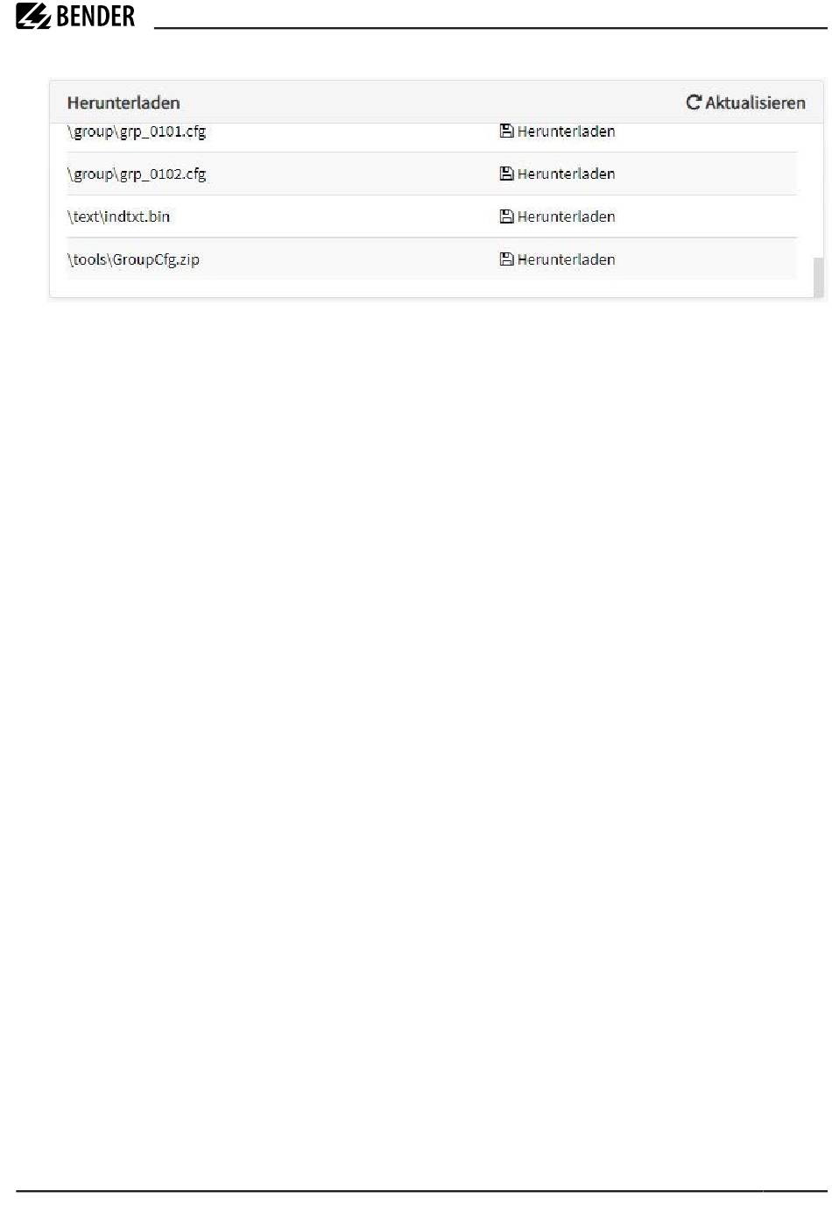Download the grp_0101.cfg file
Screen dimensions: 832x1220
coord(557,131)
